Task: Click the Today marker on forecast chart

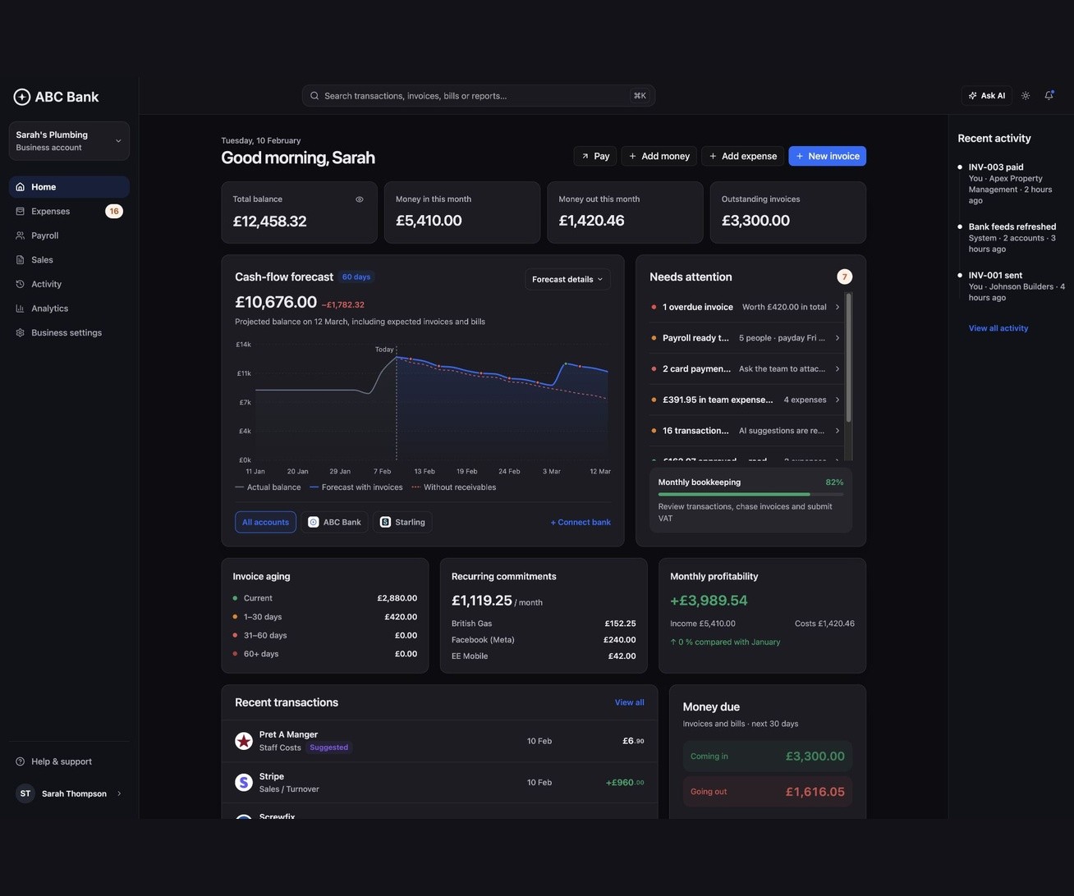Action: pyautogui.click(x=385, y=350)
